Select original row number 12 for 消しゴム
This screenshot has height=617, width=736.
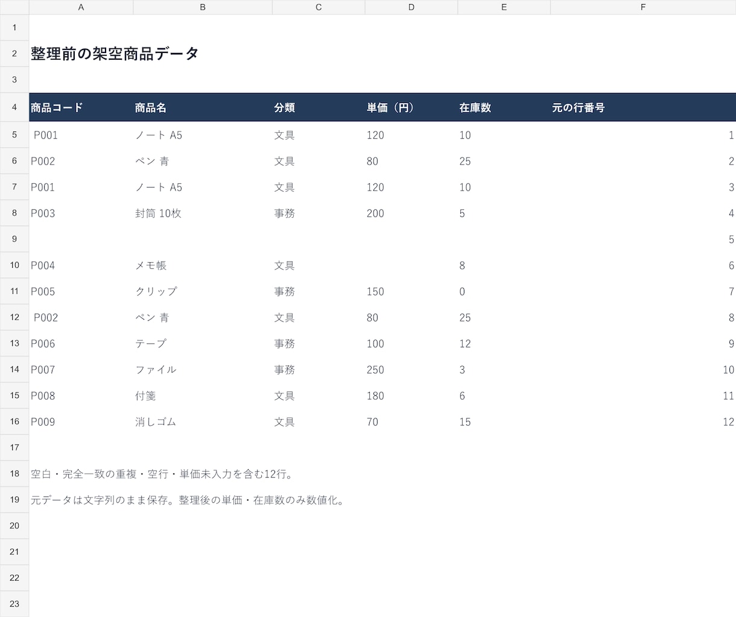[x=643, y=422]
